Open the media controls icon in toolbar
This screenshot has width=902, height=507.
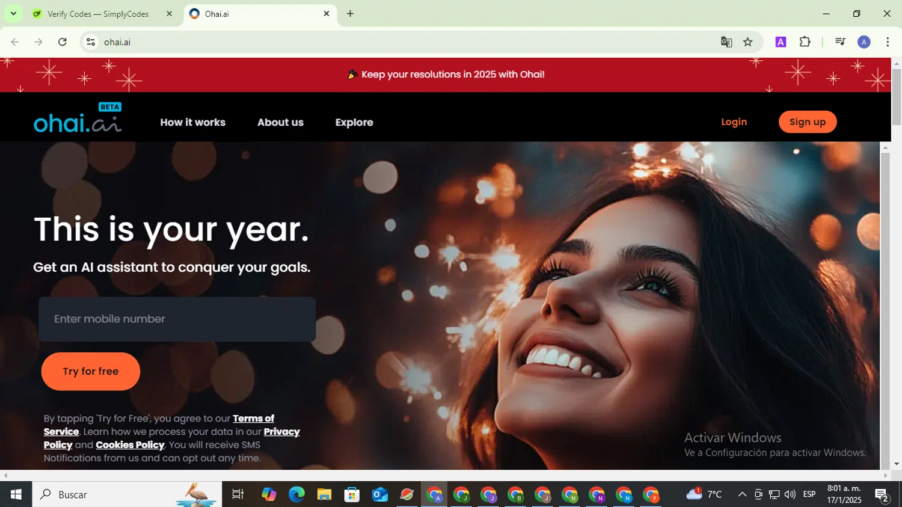pos(840,42)
